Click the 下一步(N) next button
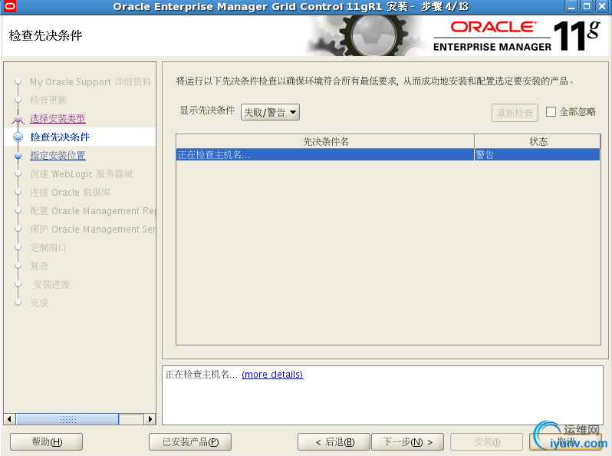The image size is (612, 456). tap(407, 442)
